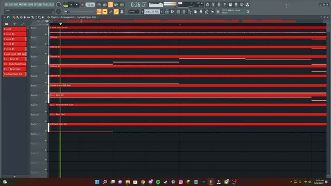Select the Delete tool in Playlist toolbar
Image resolution: width=331 pixels, height=186 pixels.
(21, 17)
